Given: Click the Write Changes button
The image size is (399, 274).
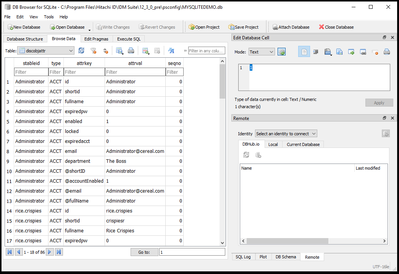Looking at the screenshot, I should 113,27.
